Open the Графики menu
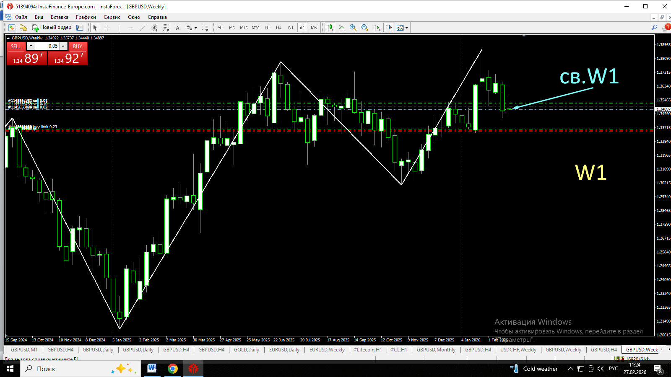 tap(86, 17)
